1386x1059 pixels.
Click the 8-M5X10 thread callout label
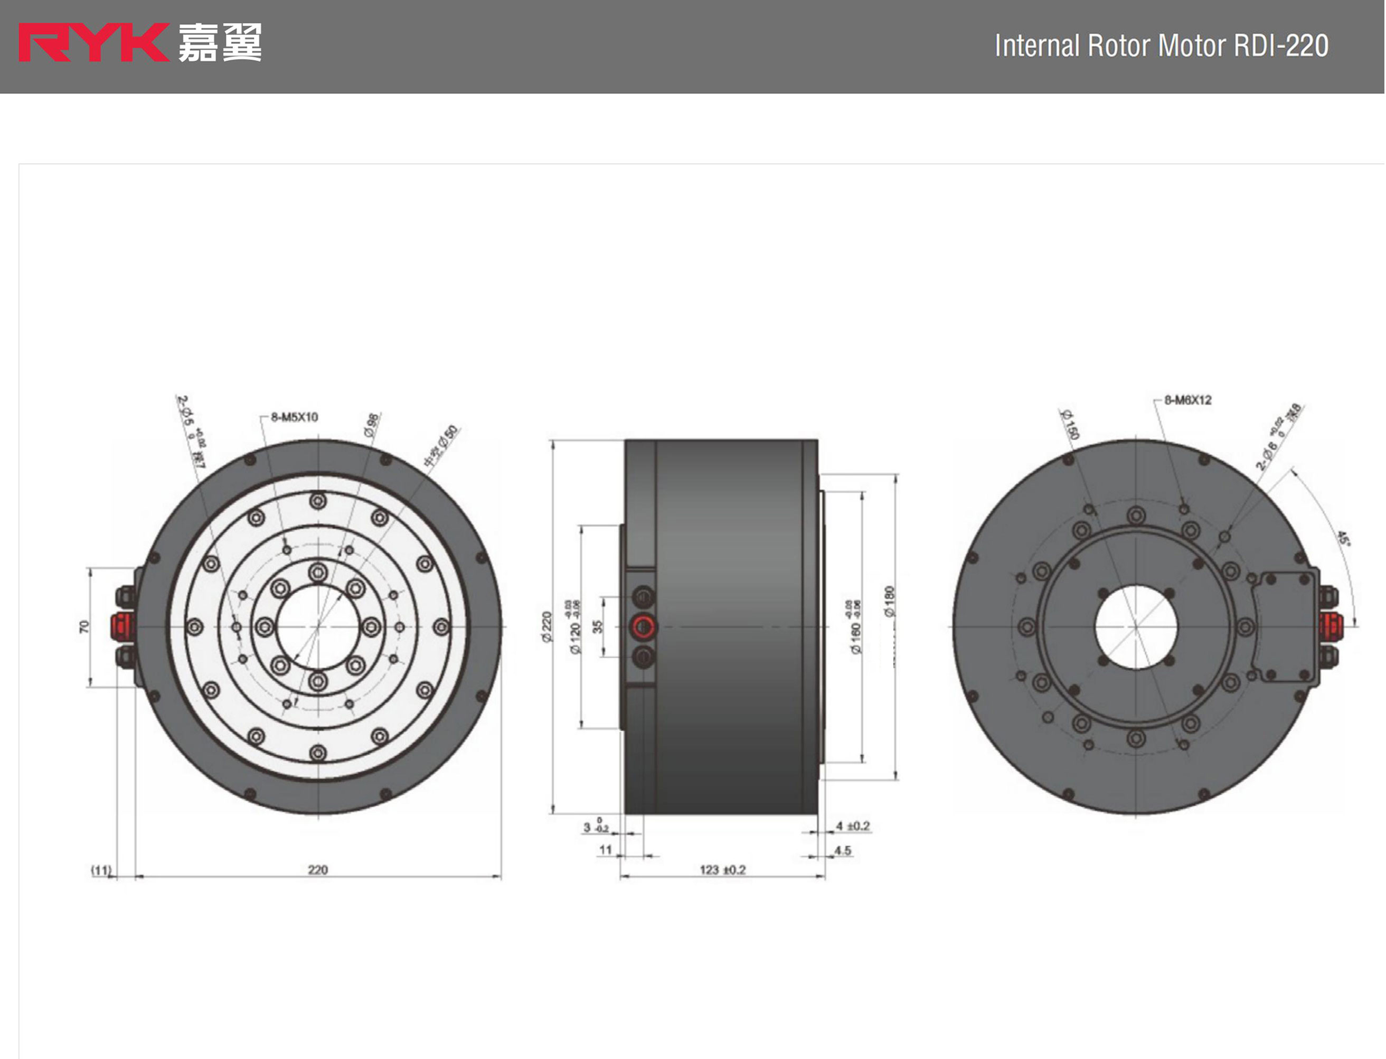tap(294, 417)
